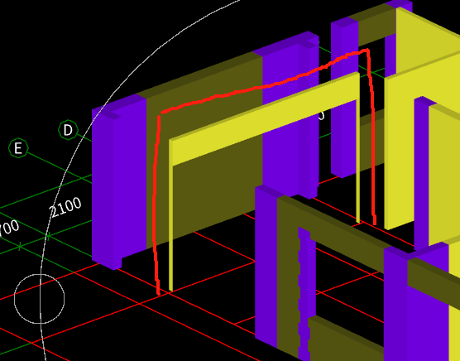The image size is (460, 361).
Task: Click the 2100 dimension text
Action: coord(65,207)
